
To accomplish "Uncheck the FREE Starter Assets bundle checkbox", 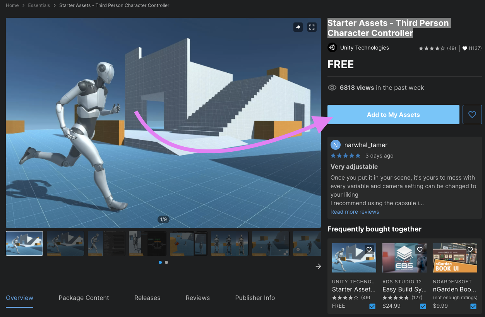I will coord(372,306).
